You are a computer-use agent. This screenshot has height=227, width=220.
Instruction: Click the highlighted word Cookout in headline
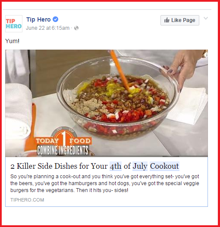coord(164,166)
